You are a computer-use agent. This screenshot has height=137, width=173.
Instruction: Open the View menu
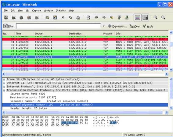tap(20, 10)
